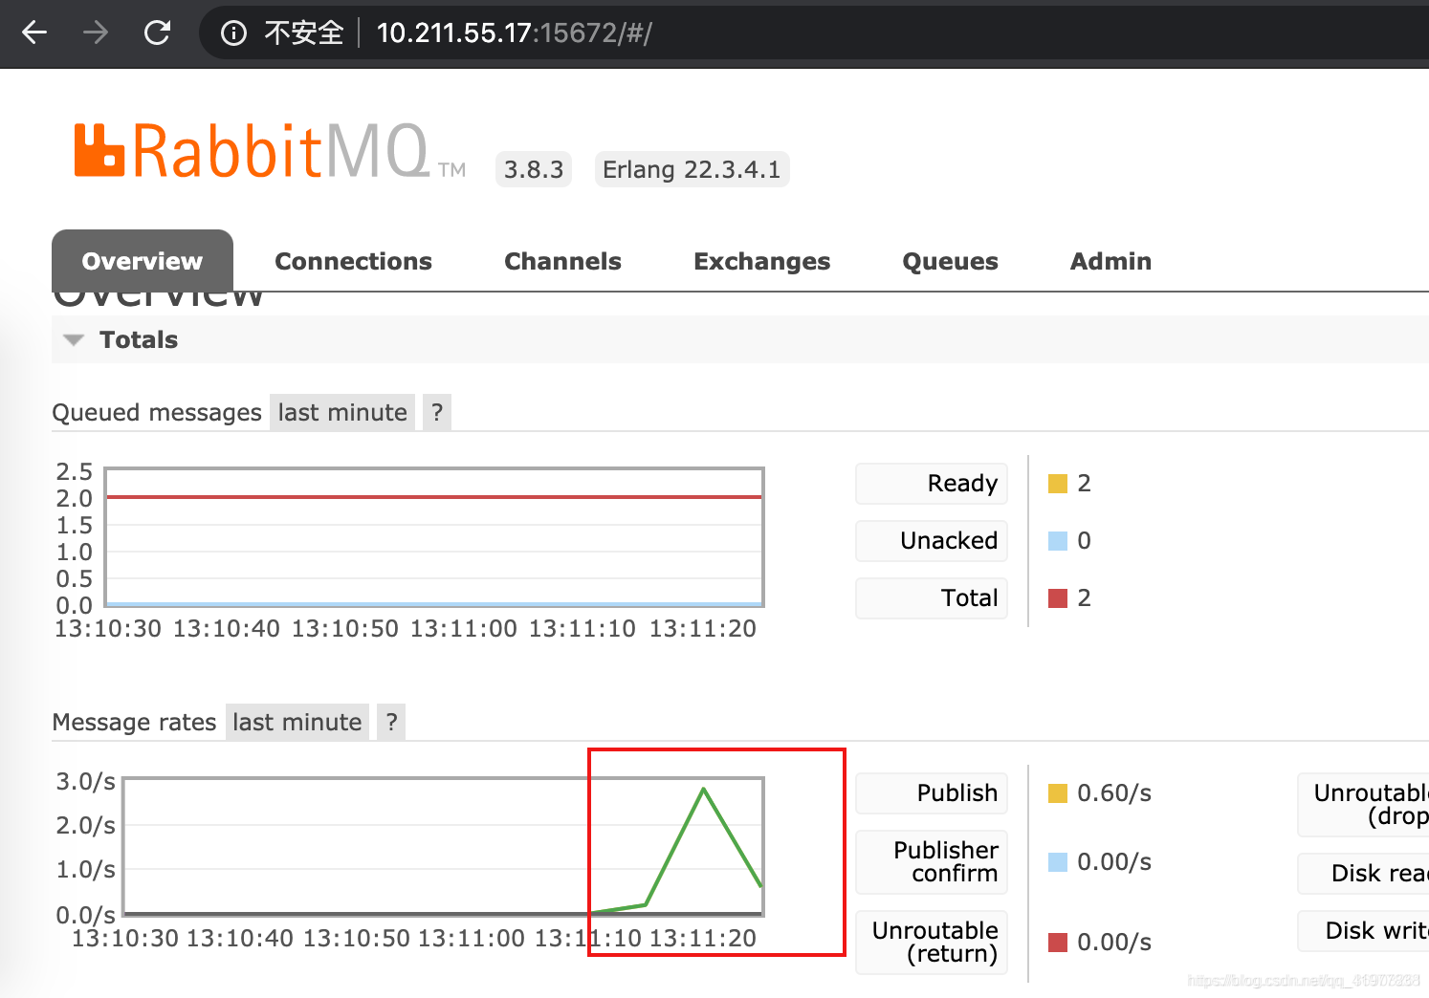This screenshot has width=1429, height=998.
Task: Click the red Unroutable return rate swatch
Action: tap(1058, 943)
